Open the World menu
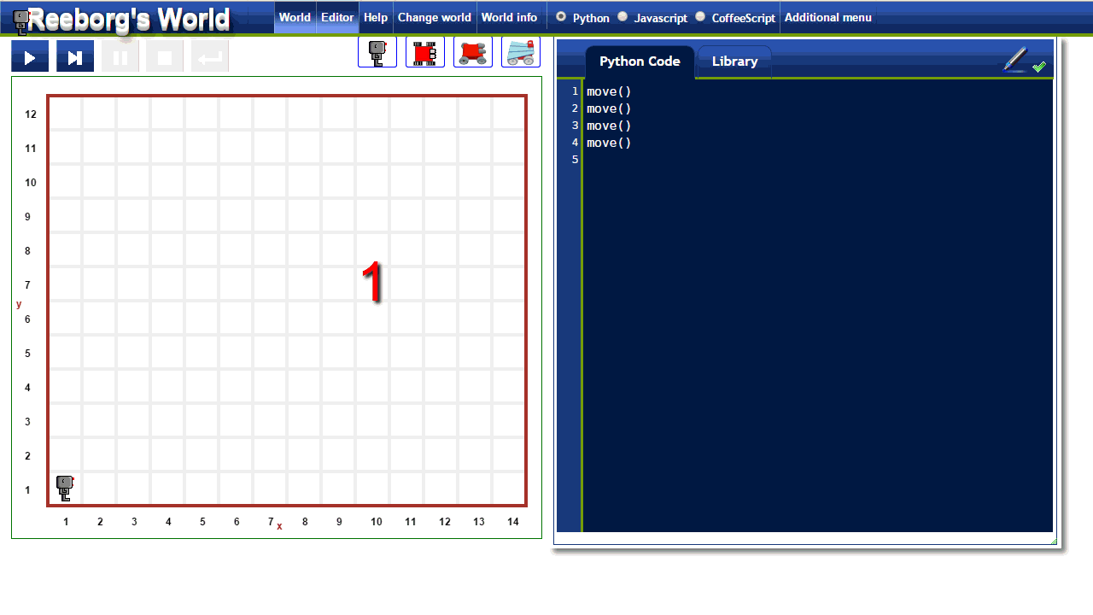This screenshot has width=1093, height=615. 295,17
